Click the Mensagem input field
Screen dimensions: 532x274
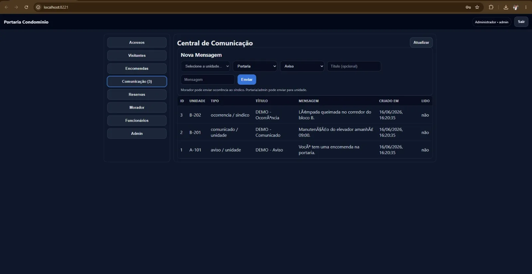point(207,79)
